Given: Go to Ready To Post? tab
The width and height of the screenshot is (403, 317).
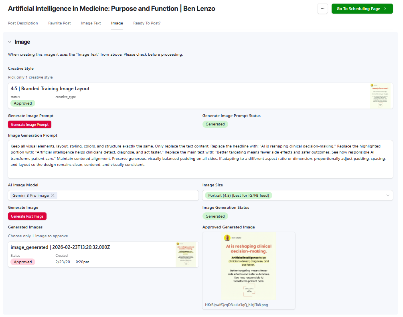Looking at the screenshot, I should point(147,23).
